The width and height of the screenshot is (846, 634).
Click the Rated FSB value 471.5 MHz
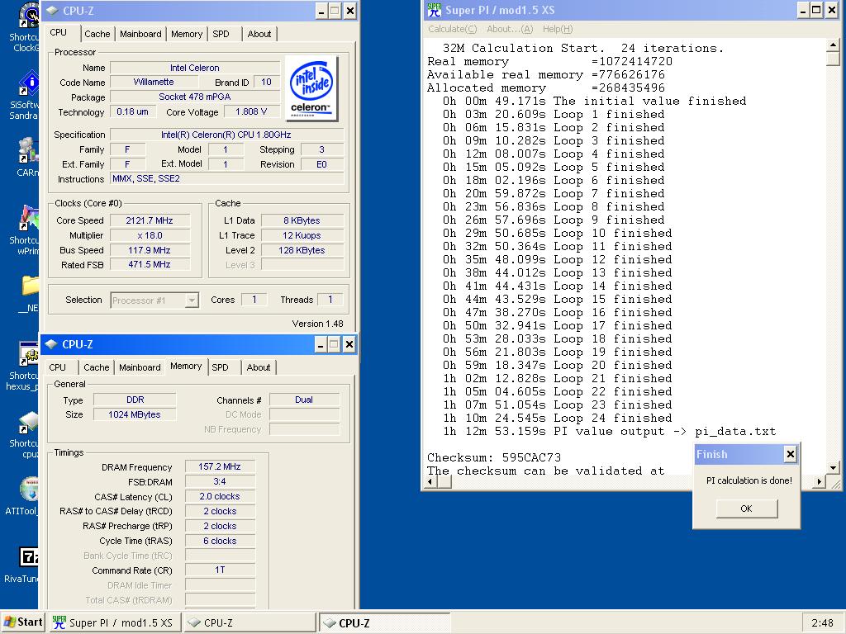150,265
